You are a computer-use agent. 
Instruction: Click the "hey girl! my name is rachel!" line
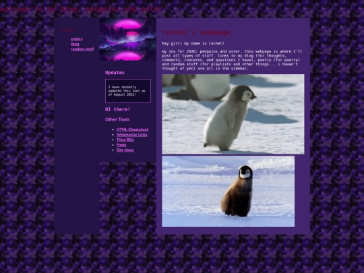tap(193, 43)
